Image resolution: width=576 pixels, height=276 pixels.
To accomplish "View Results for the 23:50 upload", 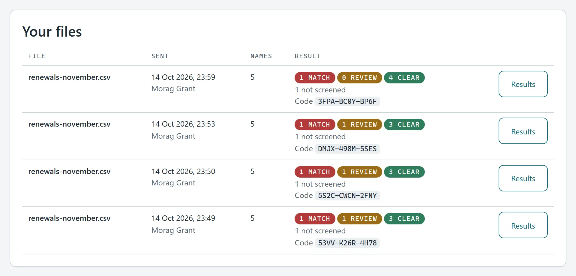I will 523,178.
